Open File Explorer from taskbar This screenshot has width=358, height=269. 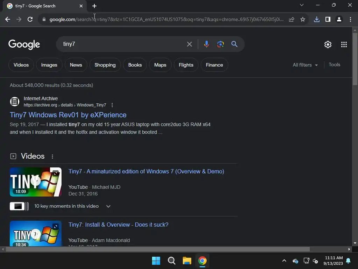point(187,261)
